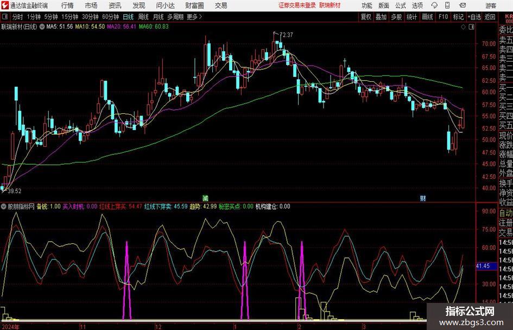513x330 pixels.
Task: Click the 叠加 overlay button
Action: pyautogui.click(x=381, y=17)
